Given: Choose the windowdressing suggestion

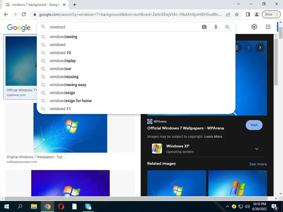Looking at the screenshot, I should [136, 77].
